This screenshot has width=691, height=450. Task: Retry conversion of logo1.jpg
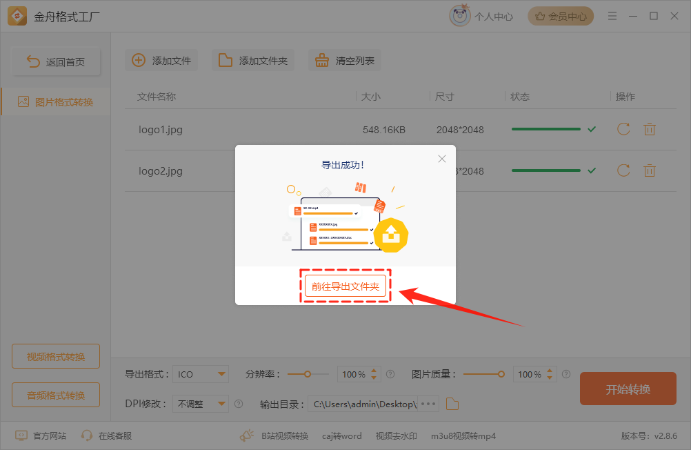coord(623,129)
